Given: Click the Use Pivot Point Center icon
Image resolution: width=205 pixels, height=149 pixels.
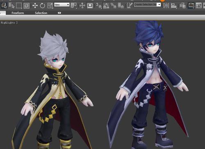Looking at the screenshot, I should pos(74,6).
